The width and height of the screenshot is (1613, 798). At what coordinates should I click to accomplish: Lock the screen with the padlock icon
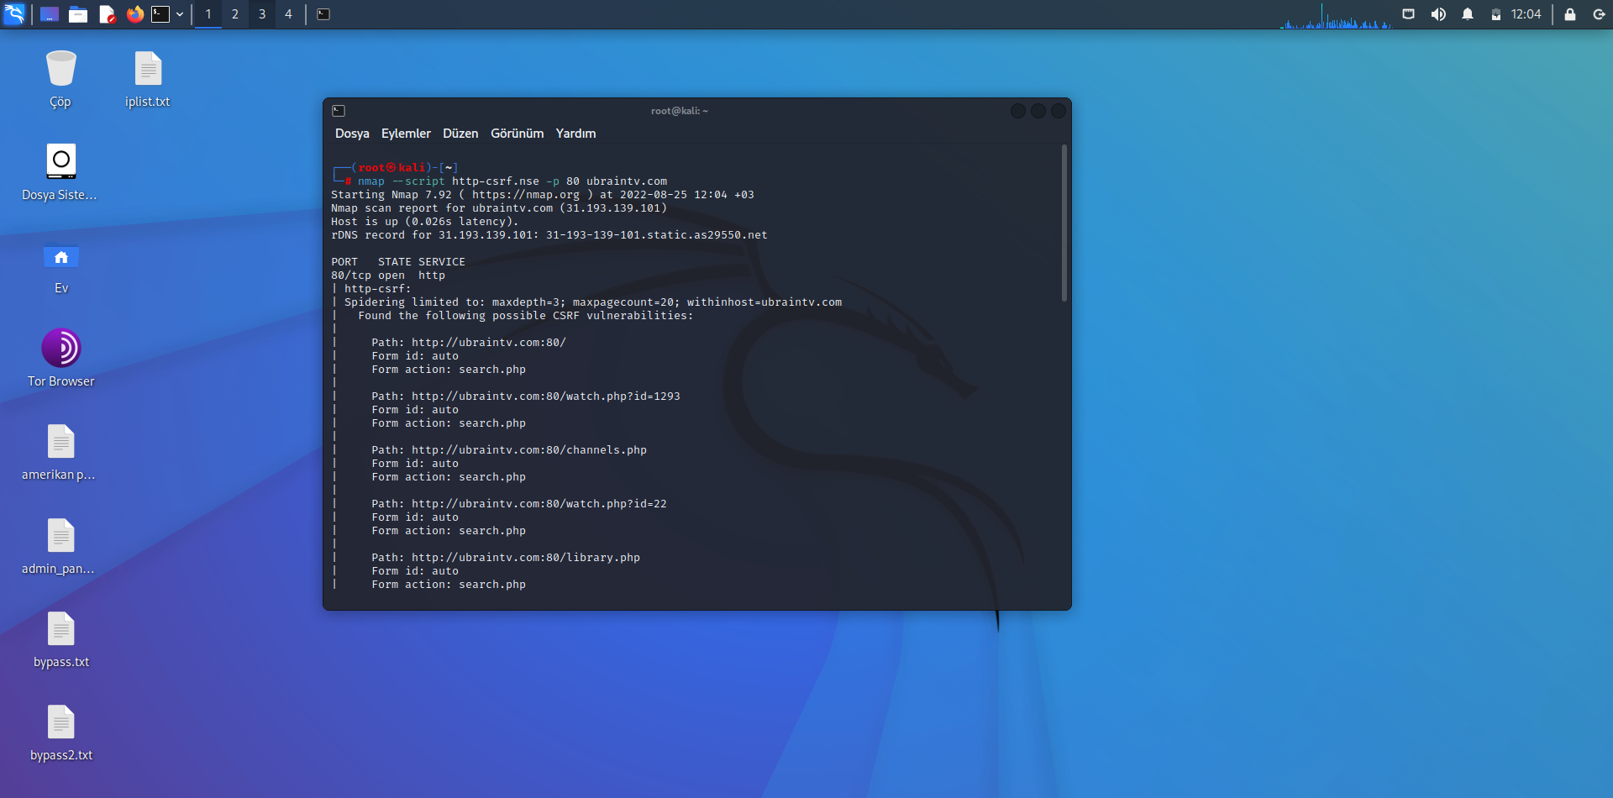pyautogui.click(x=1569, y=14)
